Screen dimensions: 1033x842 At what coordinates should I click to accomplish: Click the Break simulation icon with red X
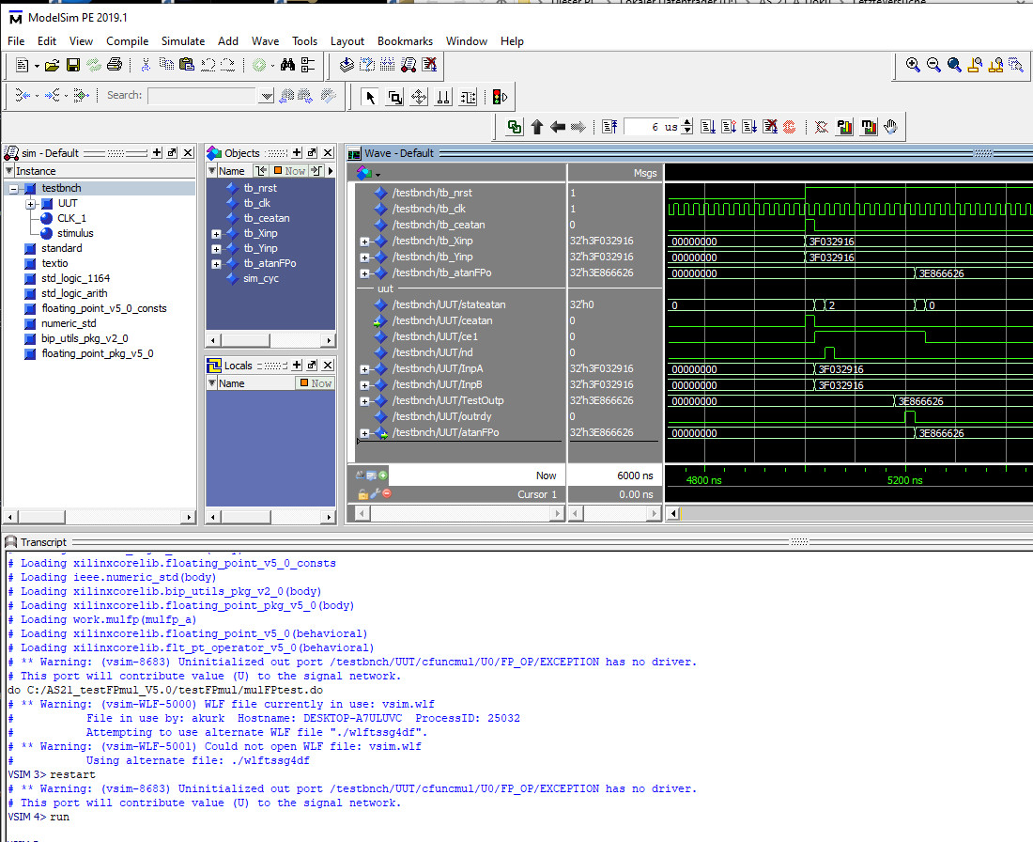429,65
